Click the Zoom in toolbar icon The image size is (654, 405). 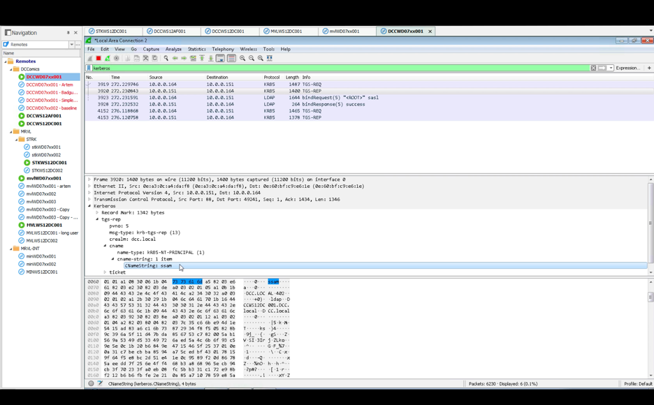(242, 59)
